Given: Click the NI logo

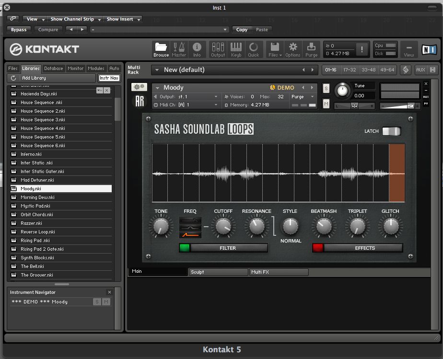Looking at the screenshot, I should click(x=429, y=50).
